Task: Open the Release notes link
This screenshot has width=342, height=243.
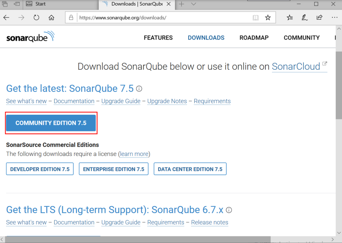Action: [210, 222]
